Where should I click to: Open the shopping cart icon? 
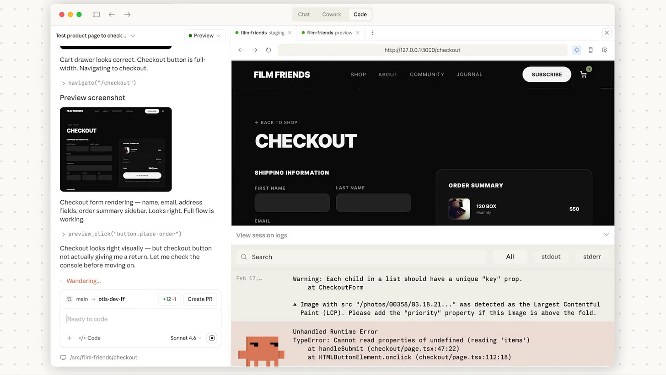[x=584, y=75]
